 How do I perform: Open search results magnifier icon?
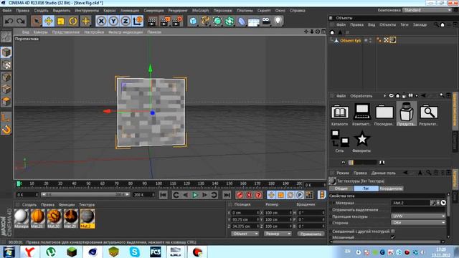click(x=429, y=115)
